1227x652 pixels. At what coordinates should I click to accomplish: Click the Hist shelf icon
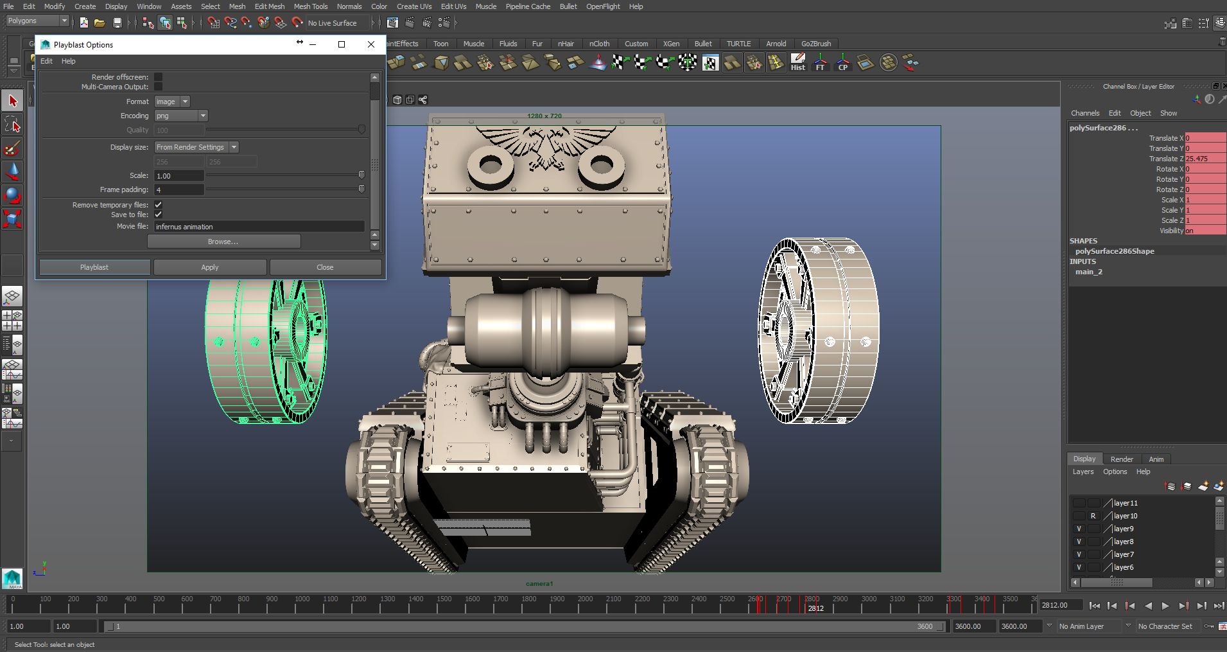(x=797, y=62)
